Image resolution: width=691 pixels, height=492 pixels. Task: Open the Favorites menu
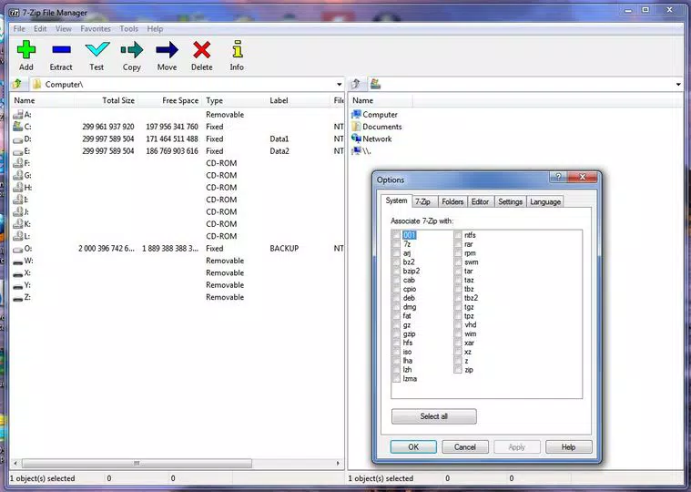(x=96, y=28)
